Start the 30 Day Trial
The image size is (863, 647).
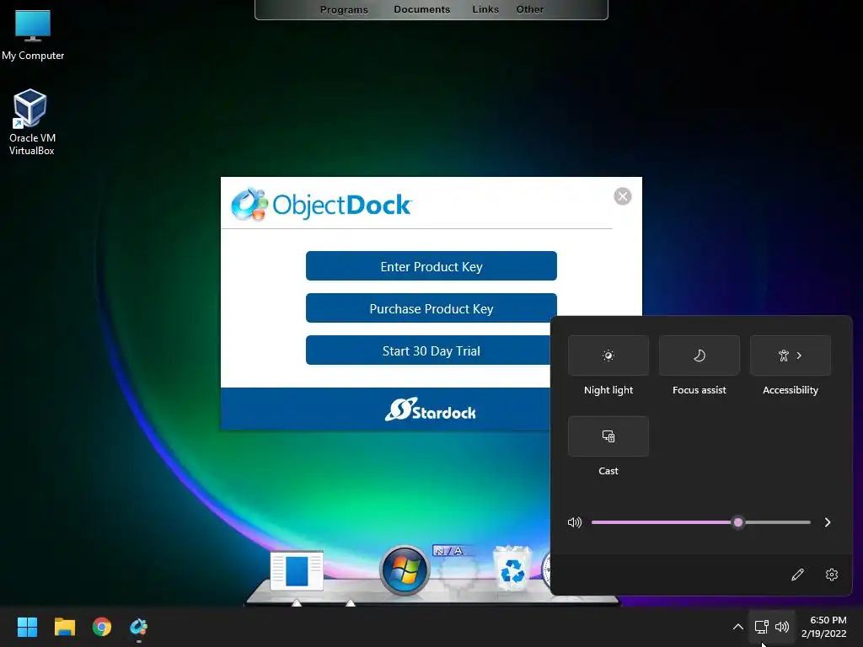point(428,350)
